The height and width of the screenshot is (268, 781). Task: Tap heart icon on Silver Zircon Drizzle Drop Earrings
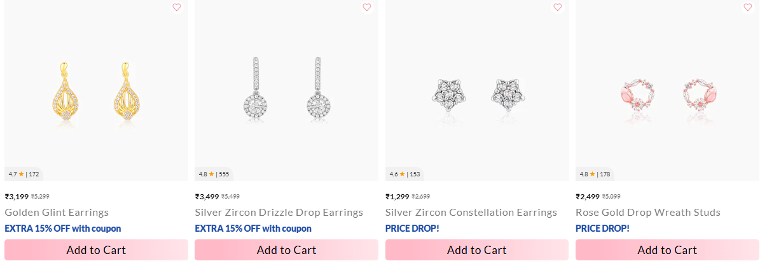[x=367, y=8]
